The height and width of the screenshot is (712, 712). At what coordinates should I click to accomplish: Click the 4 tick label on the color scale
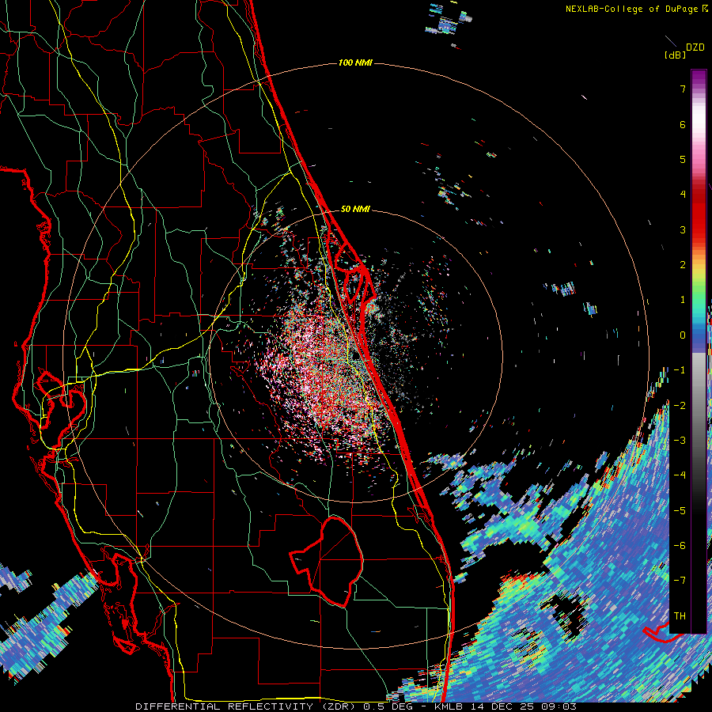point(683,195)
